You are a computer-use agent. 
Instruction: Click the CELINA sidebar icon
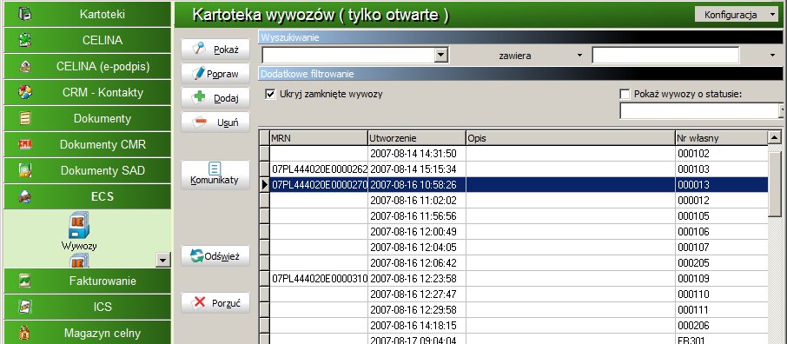25,40
